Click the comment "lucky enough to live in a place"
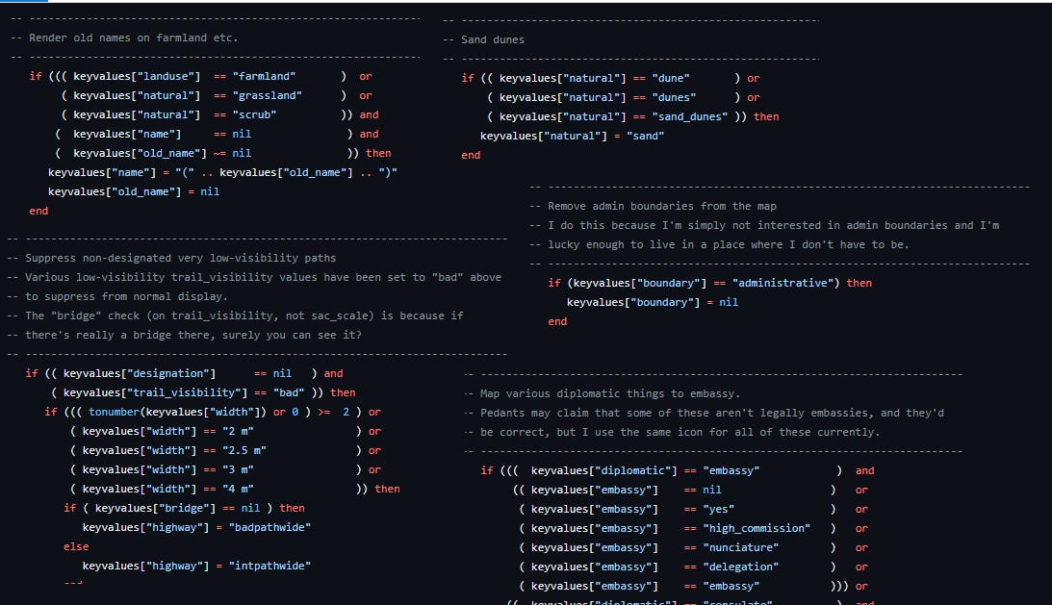1052x605 pixels. click(x=719, y=245)
